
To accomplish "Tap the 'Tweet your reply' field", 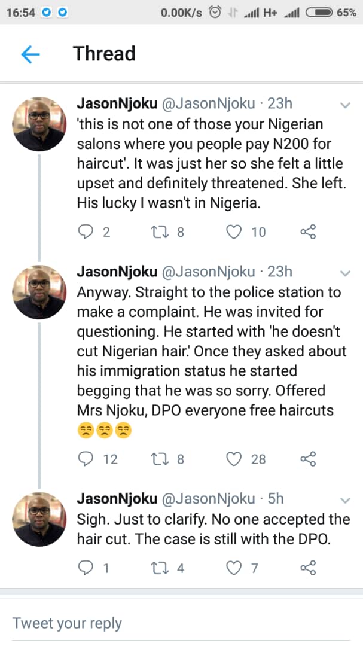I will coord(179,623).
